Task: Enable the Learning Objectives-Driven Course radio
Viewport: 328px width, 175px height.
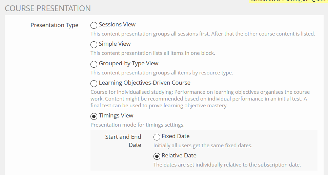Action: 94,83
